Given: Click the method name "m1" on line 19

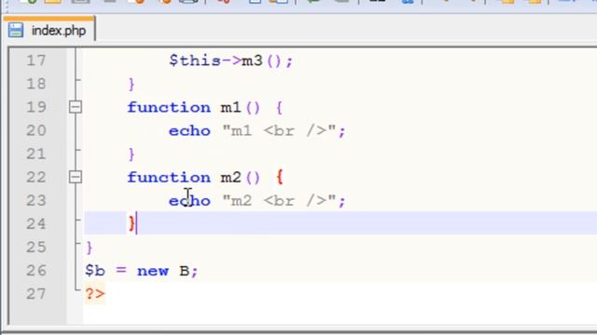Looking at the screenshot, I should point(230,108).
